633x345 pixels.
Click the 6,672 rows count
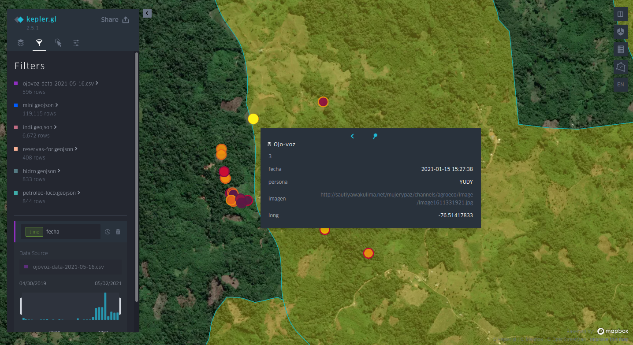[36, 136]
